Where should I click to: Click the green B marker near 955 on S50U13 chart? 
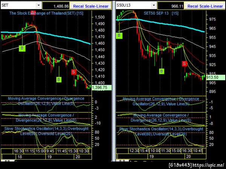(x=119, y=35)
